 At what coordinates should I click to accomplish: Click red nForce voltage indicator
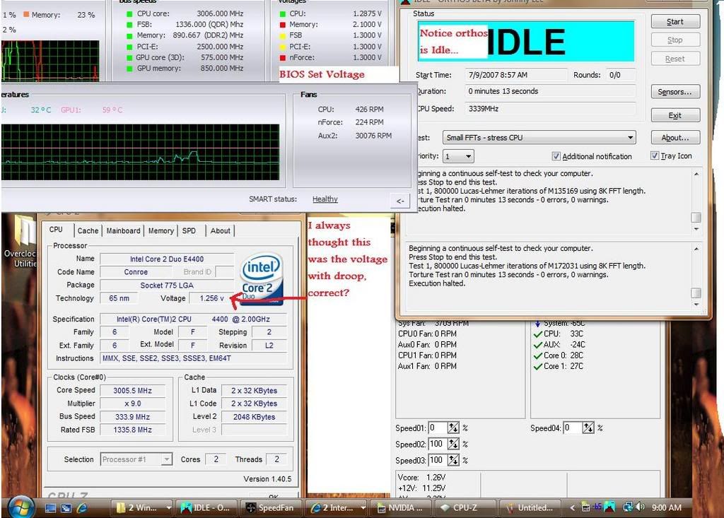283,58
